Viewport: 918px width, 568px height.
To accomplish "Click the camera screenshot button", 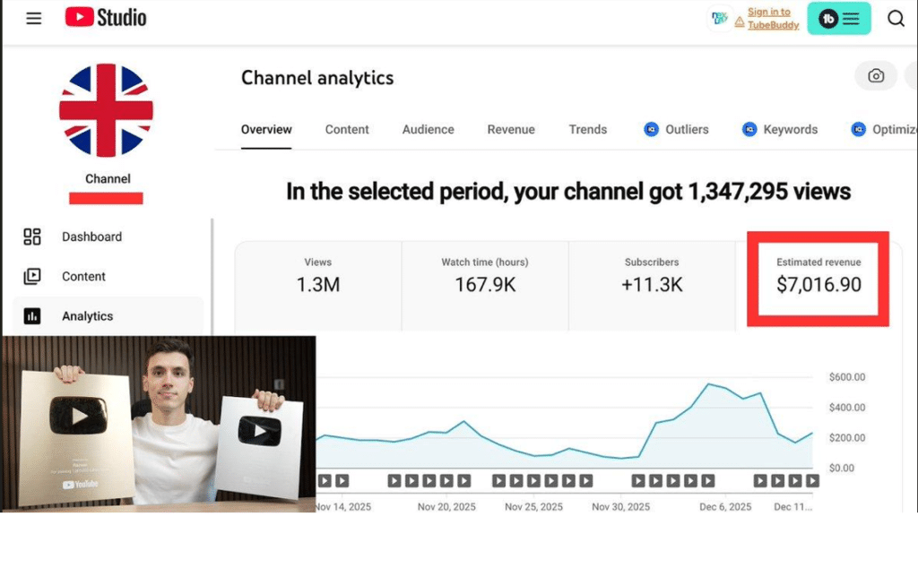I will point(876,75).
